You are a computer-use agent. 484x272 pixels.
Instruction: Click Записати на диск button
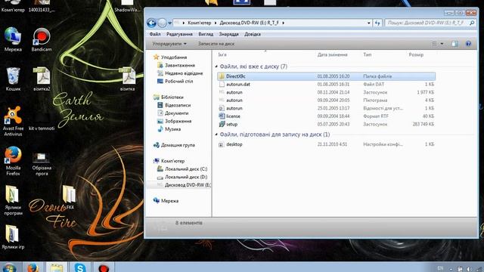point(216,44)
